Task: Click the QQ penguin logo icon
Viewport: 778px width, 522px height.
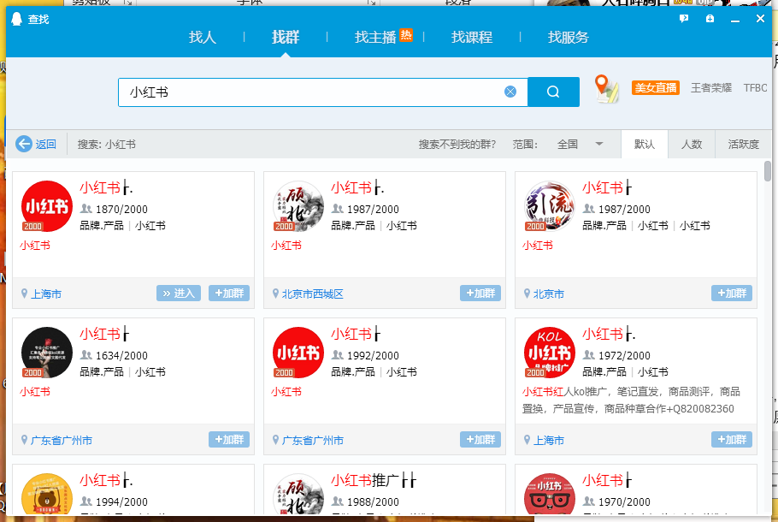Action: pos(16,19)
